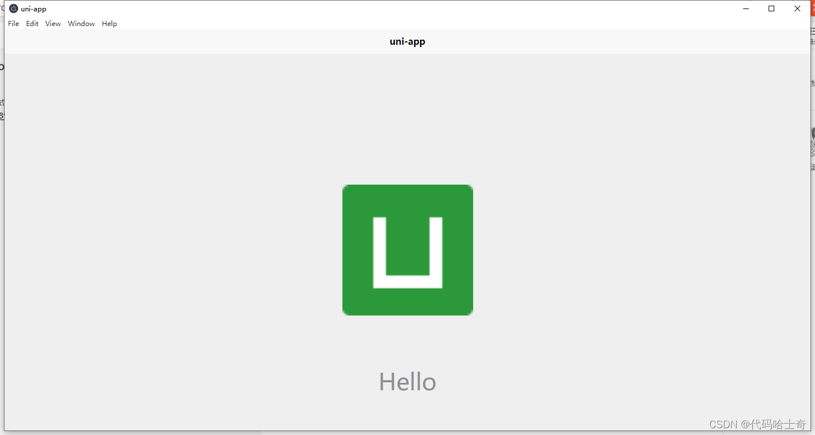Screen dimensions: 815x435
Task: Open the Edit menu
Action: 32,24
